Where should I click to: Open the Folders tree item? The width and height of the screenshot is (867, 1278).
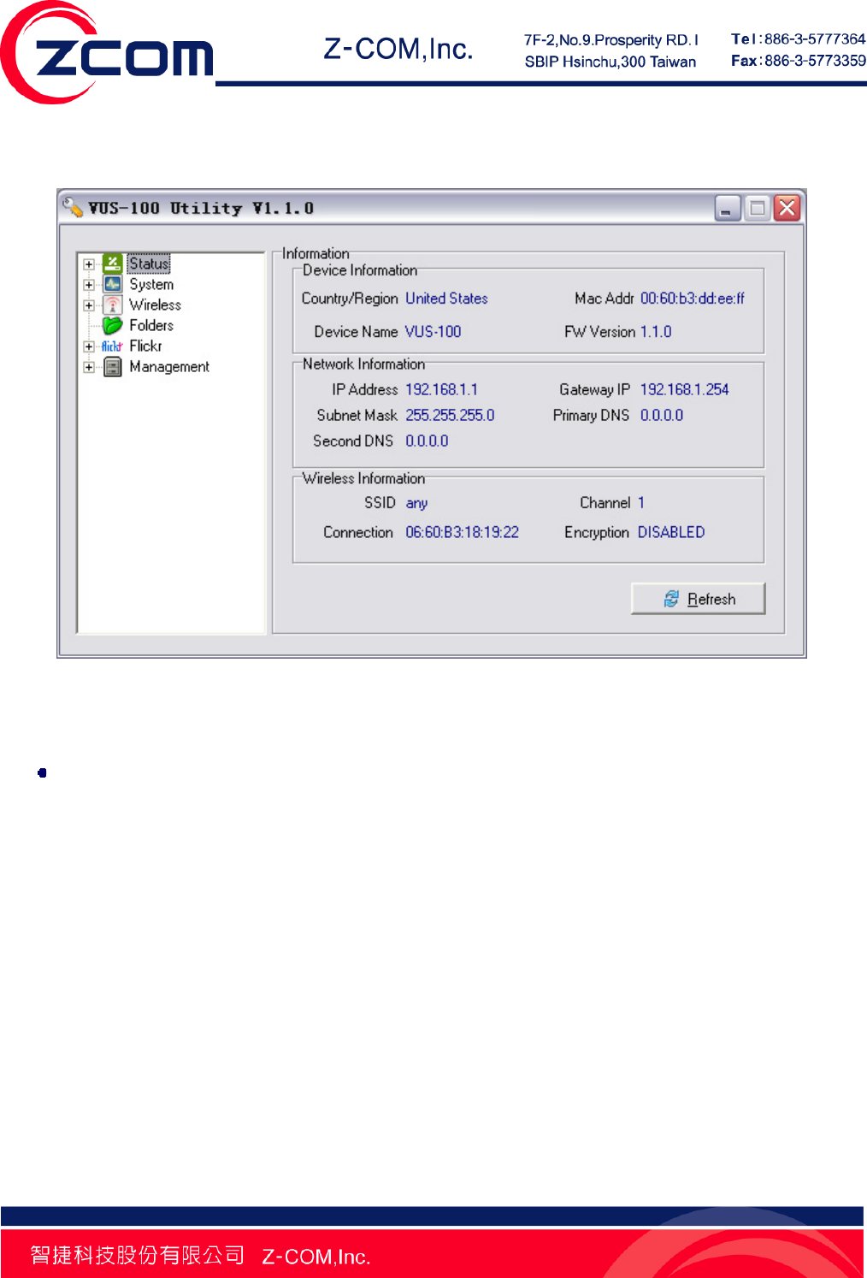tap(151, 325)
